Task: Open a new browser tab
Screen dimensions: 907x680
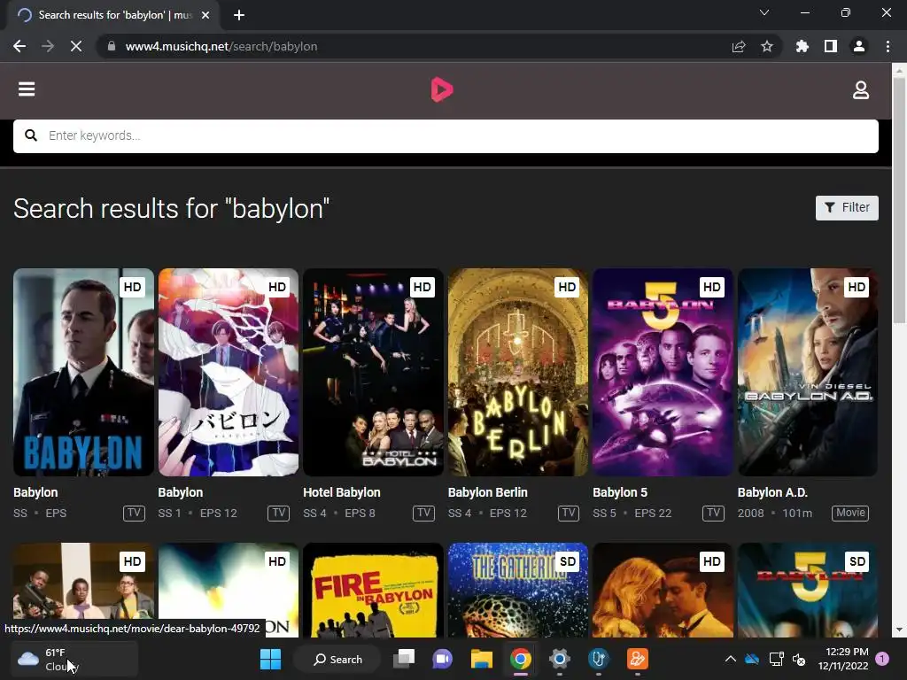Action: coord(239,15)
